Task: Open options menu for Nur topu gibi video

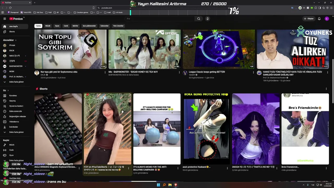Action: click(105, 72)
